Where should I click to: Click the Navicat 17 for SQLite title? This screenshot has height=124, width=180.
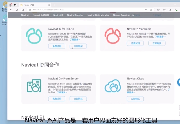tap(61, 29)
